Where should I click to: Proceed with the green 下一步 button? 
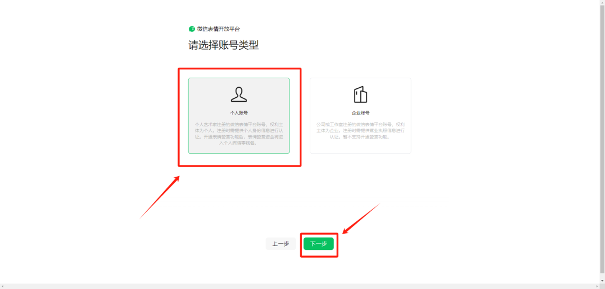coord(318,244)
